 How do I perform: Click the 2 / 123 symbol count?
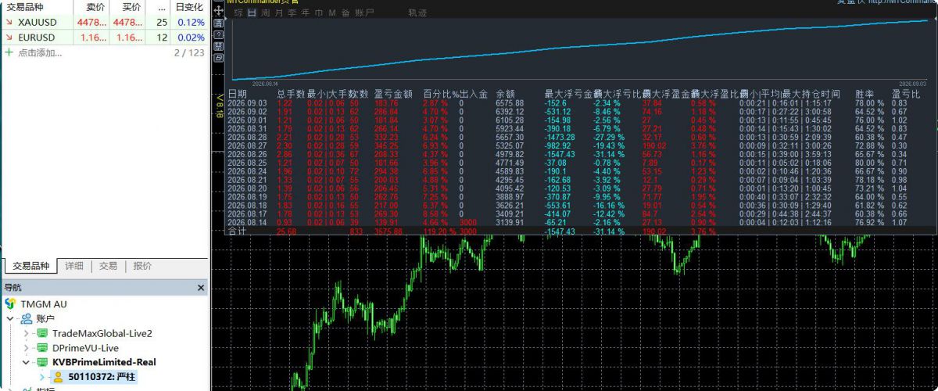click(x=188, y=52)
